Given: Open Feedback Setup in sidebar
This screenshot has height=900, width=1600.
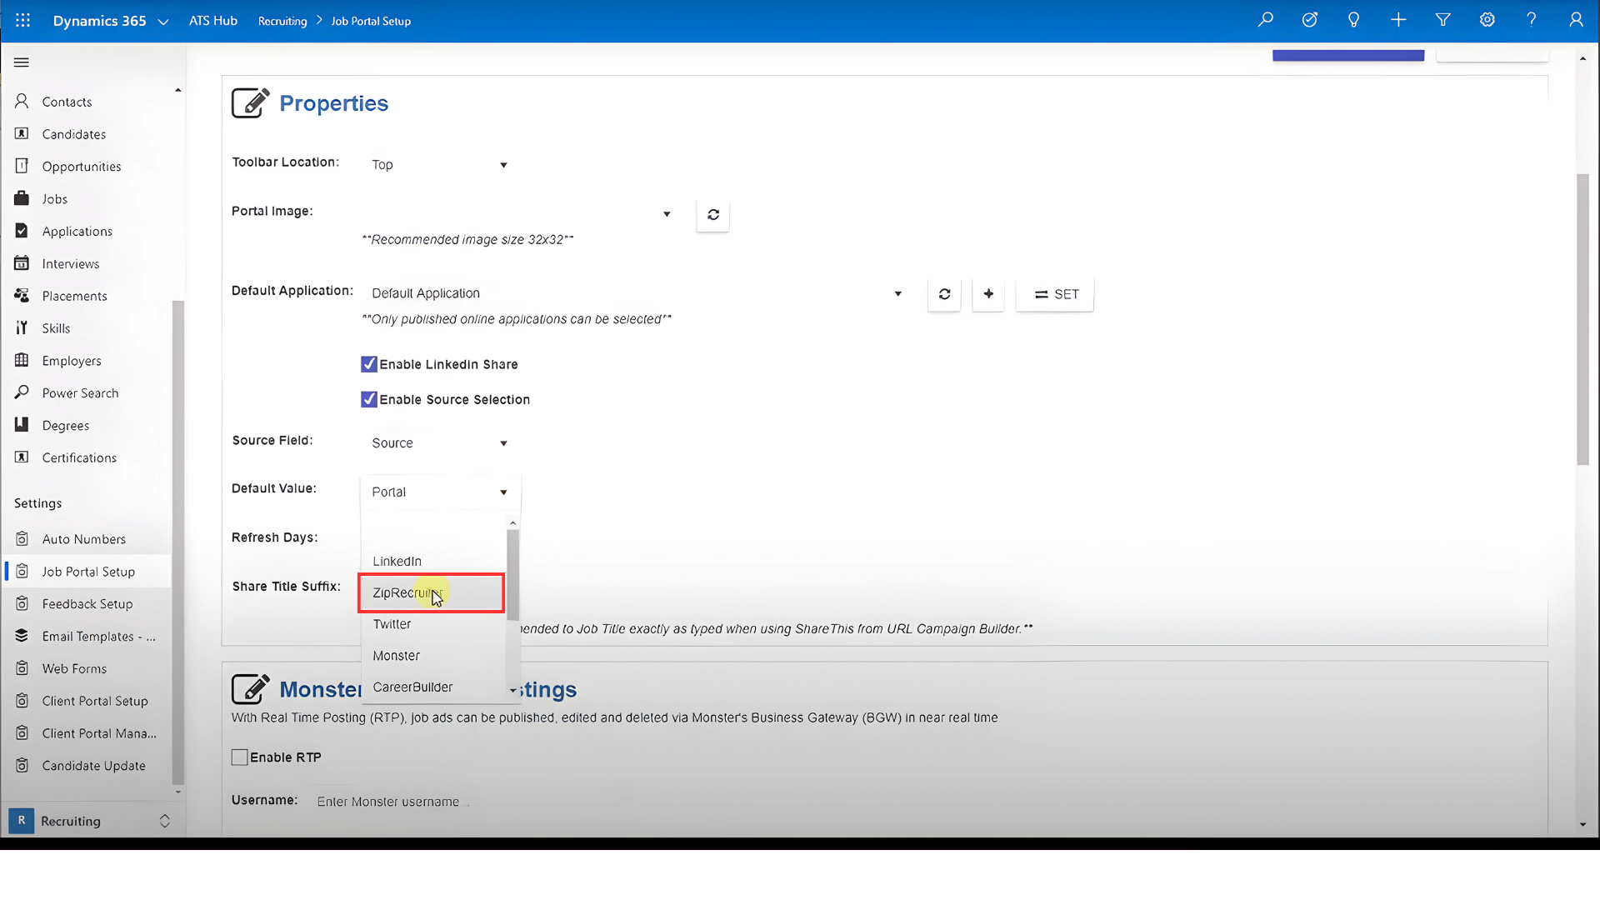Looking at the screenshot, I should click(x=88, y=604).
